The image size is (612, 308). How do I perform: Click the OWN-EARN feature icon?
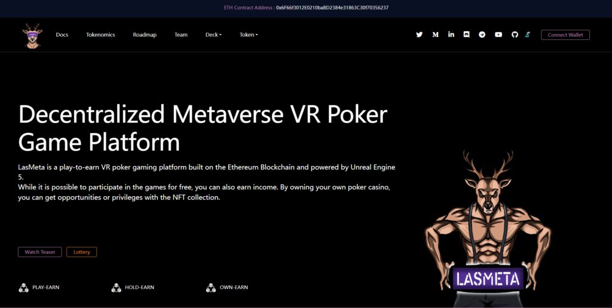211,288
